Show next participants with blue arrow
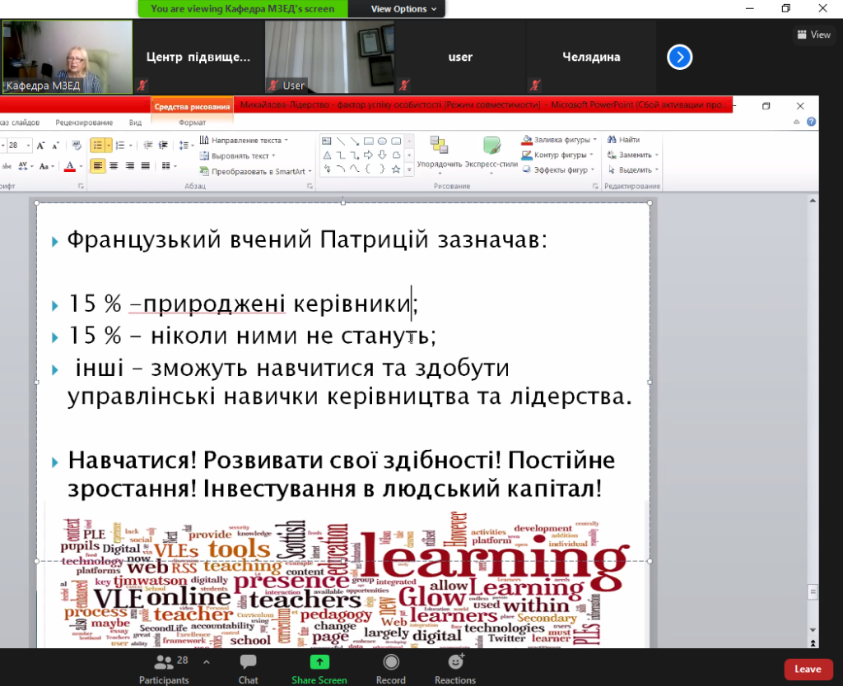Image resolution: width=843 pixels, height=686 pixels. [x=679, y=57]
